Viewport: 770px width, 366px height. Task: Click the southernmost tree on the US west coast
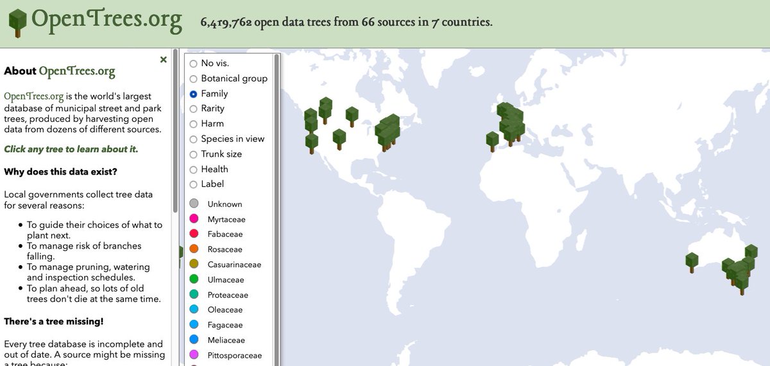coord(312,143)
